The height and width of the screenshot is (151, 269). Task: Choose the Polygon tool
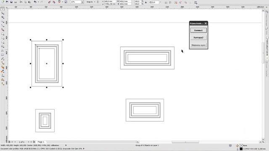3,42
